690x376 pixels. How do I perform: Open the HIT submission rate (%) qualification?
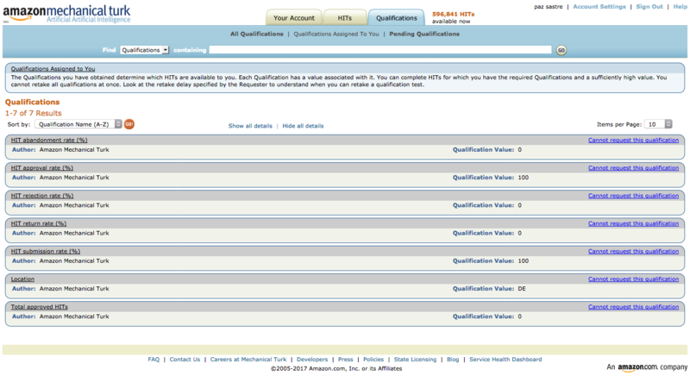click(46, 252)
